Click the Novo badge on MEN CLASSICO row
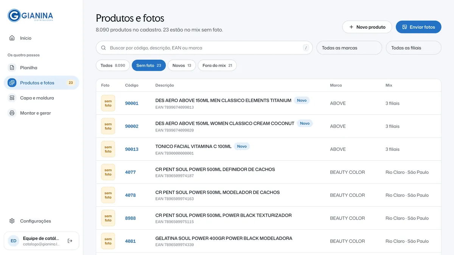 [302, 100]
